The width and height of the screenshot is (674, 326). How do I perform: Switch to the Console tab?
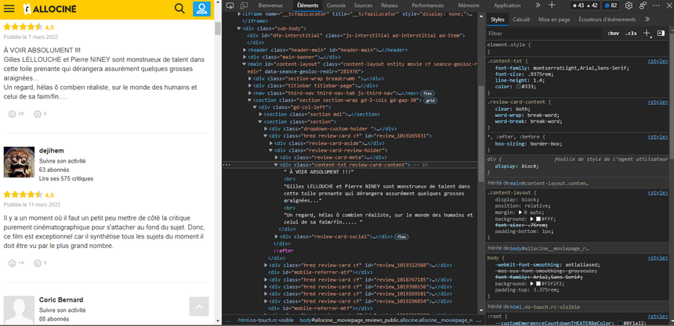click(x=335, y=5)
